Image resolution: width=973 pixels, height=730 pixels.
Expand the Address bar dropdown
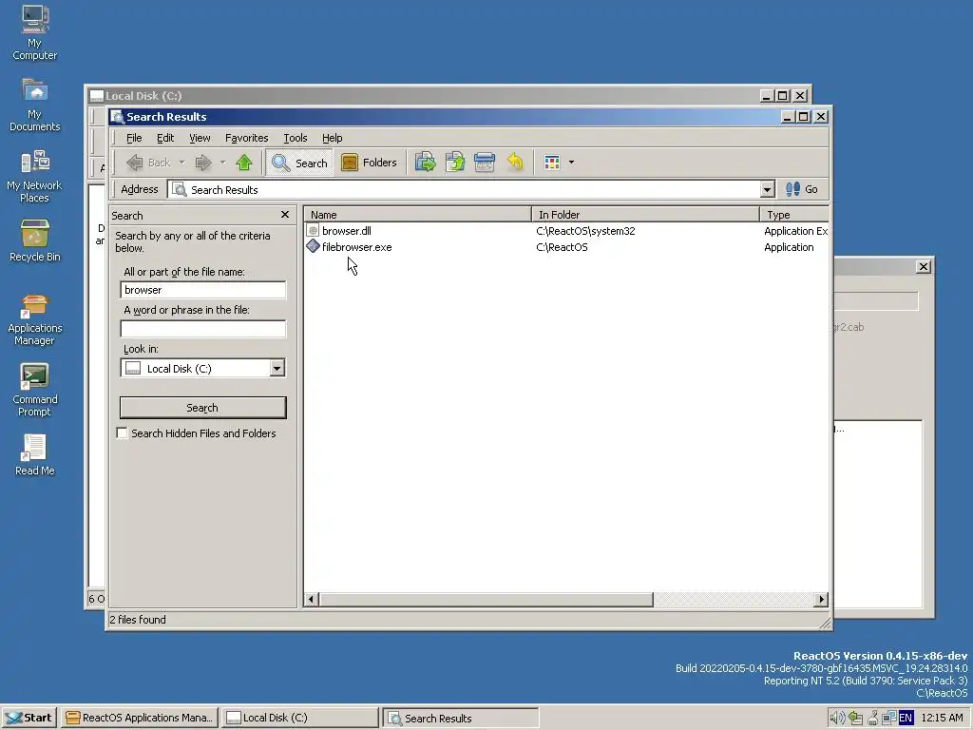pyautogui.click(x=768, y=189)
